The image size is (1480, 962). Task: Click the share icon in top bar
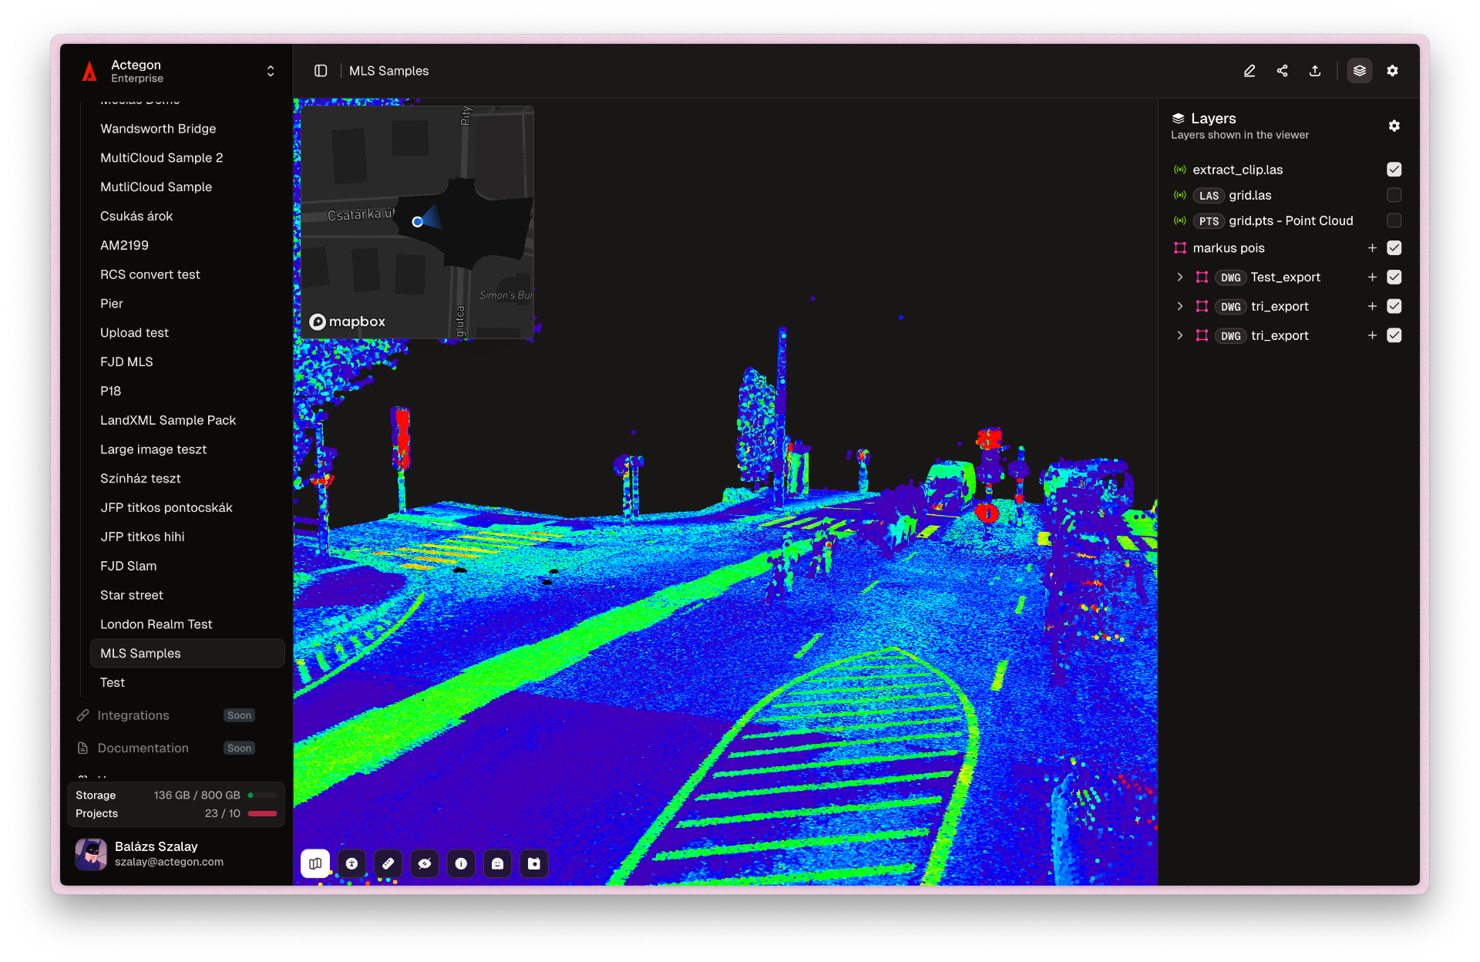1282,71
